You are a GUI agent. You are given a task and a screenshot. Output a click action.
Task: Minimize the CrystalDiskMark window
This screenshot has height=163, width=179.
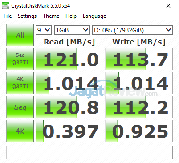(x=128, y=6)
